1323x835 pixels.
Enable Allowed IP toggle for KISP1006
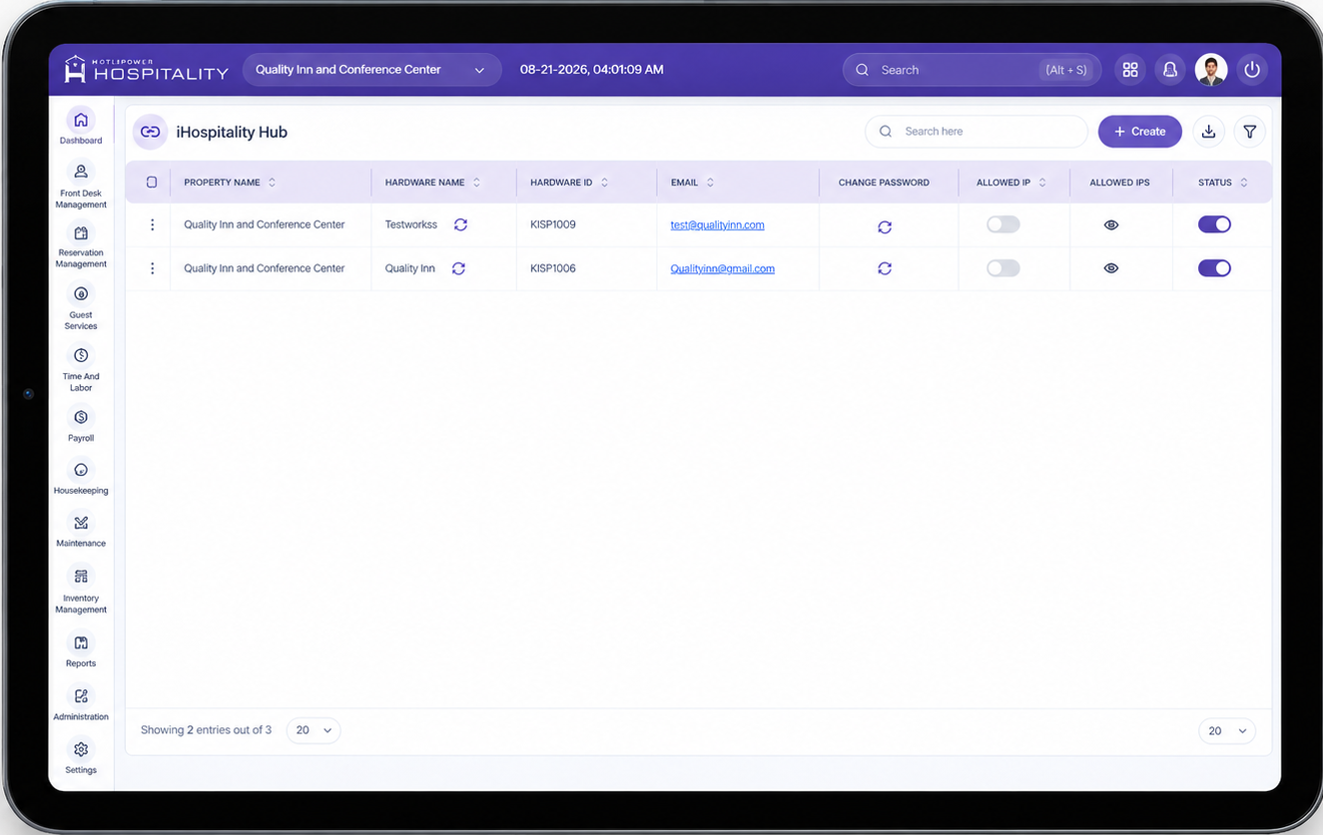(x=1003, y=268)
